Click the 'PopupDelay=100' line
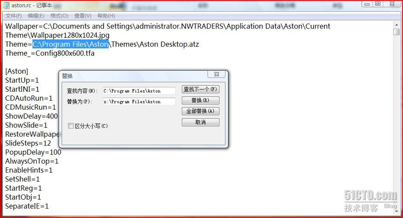403x218 pixels. (33, 152)
